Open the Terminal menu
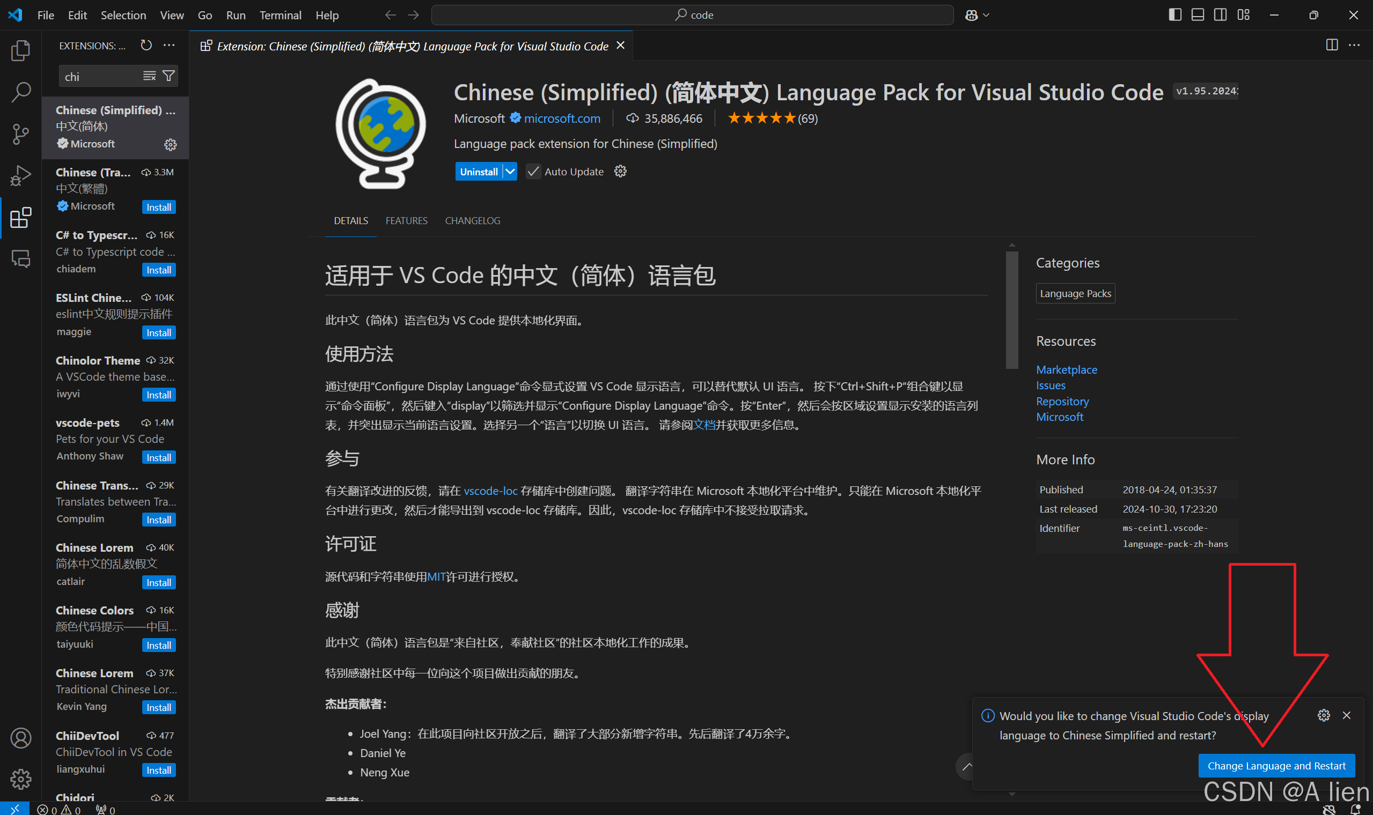 [x=280, y=15]
